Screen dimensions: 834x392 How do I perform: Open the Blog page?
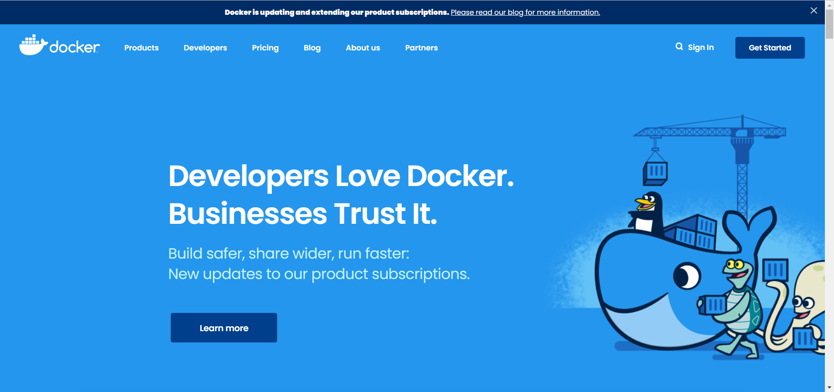312,48
